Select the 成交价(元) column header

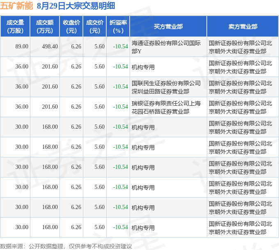click(x=95, y=27)
